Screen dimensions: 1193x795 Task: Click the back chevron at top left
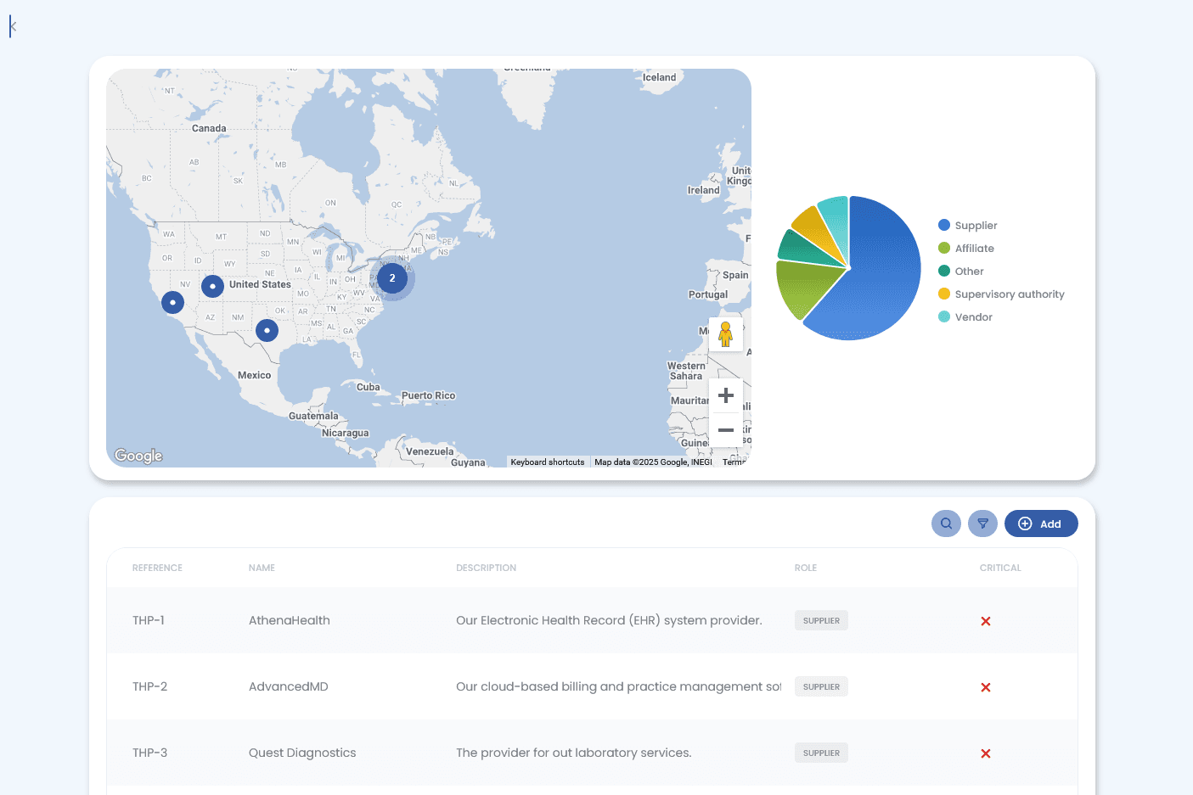pos(13,26)
